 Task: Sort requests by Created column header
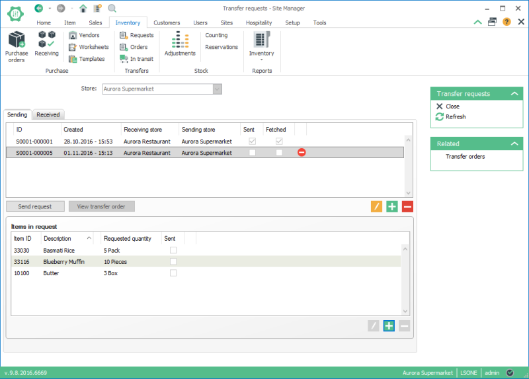tap(91, 130)
